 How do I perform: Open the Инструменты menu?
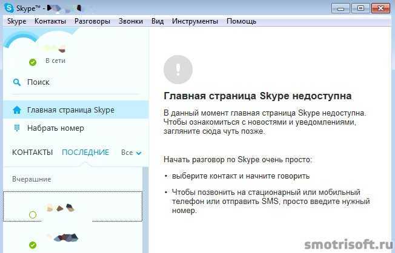coord(195,21)
